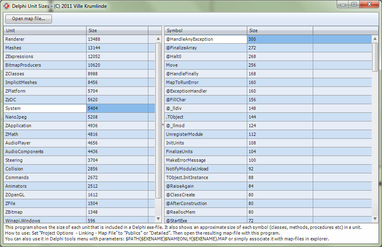Maximize the Delphi Unit Sizes window
382x247 pixels.
pyautogui.click(x=354, y=5)
